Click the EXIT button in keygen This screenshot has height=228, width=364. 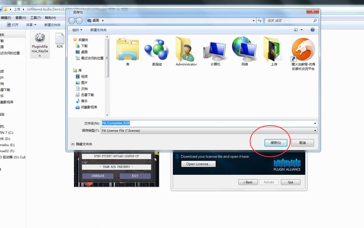pos(135,176)
